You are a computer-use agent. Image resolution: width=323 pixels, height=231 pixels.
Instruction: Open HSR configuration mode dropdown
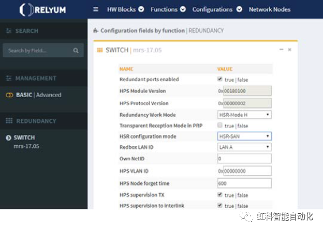(244, 136)
